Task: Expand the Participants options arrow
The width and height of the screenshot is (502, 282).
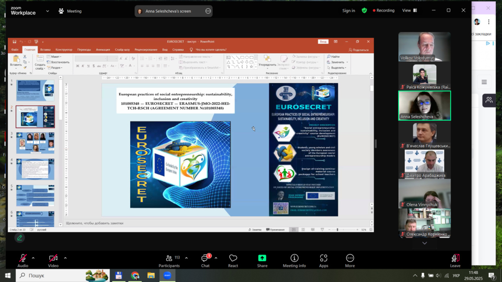Action: (186, 258)
